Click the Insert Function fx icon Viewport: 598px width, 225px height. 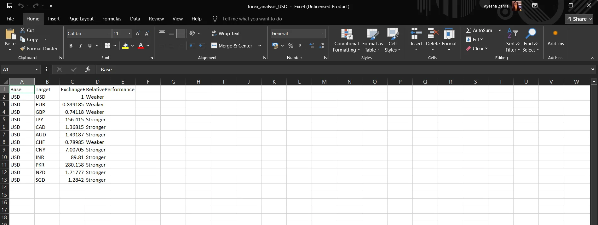[x=88, y=69]
